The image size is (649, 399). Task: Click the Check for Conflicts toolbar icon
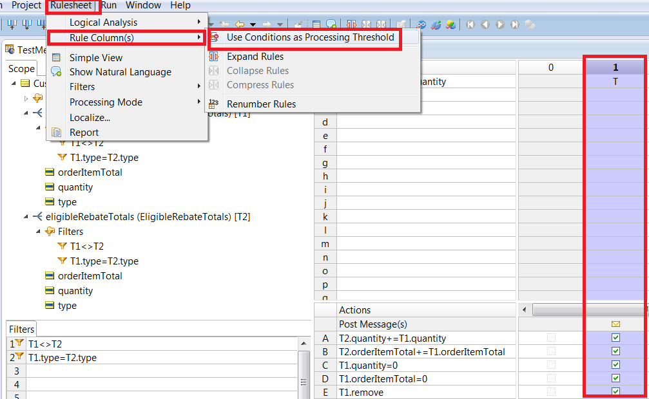pos(421,24)
